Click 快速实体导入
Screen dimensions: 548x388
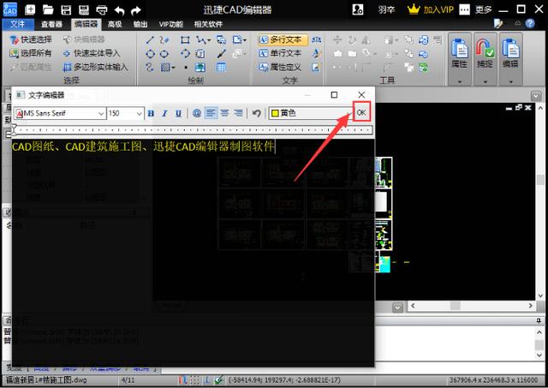92,53
